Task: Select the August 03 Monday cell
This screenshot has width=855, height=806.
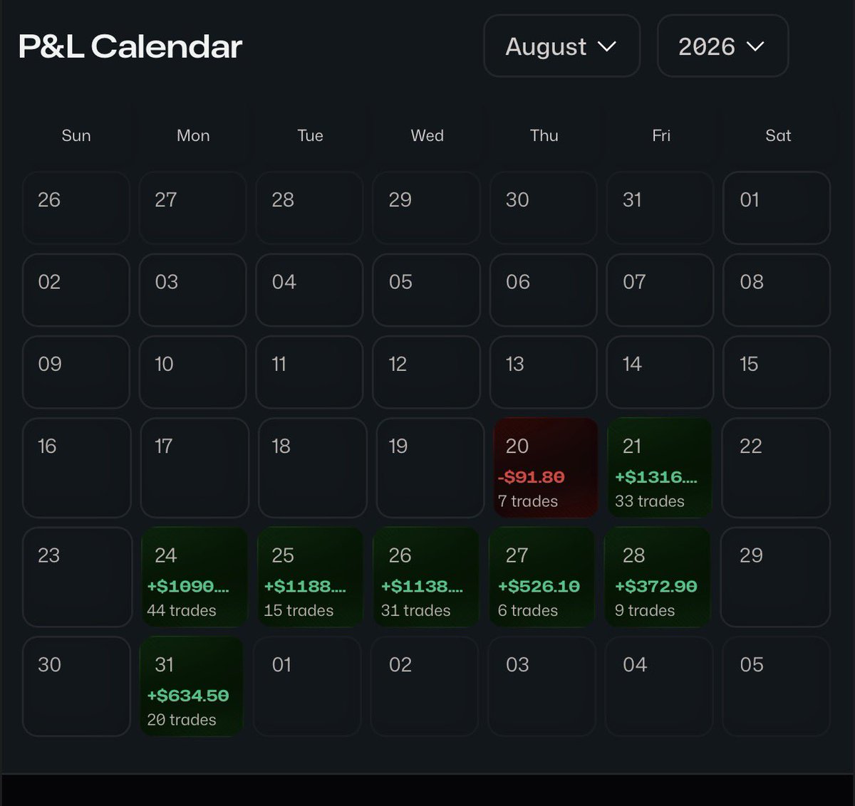Action: pyautogui.click(x=193, y=290)
